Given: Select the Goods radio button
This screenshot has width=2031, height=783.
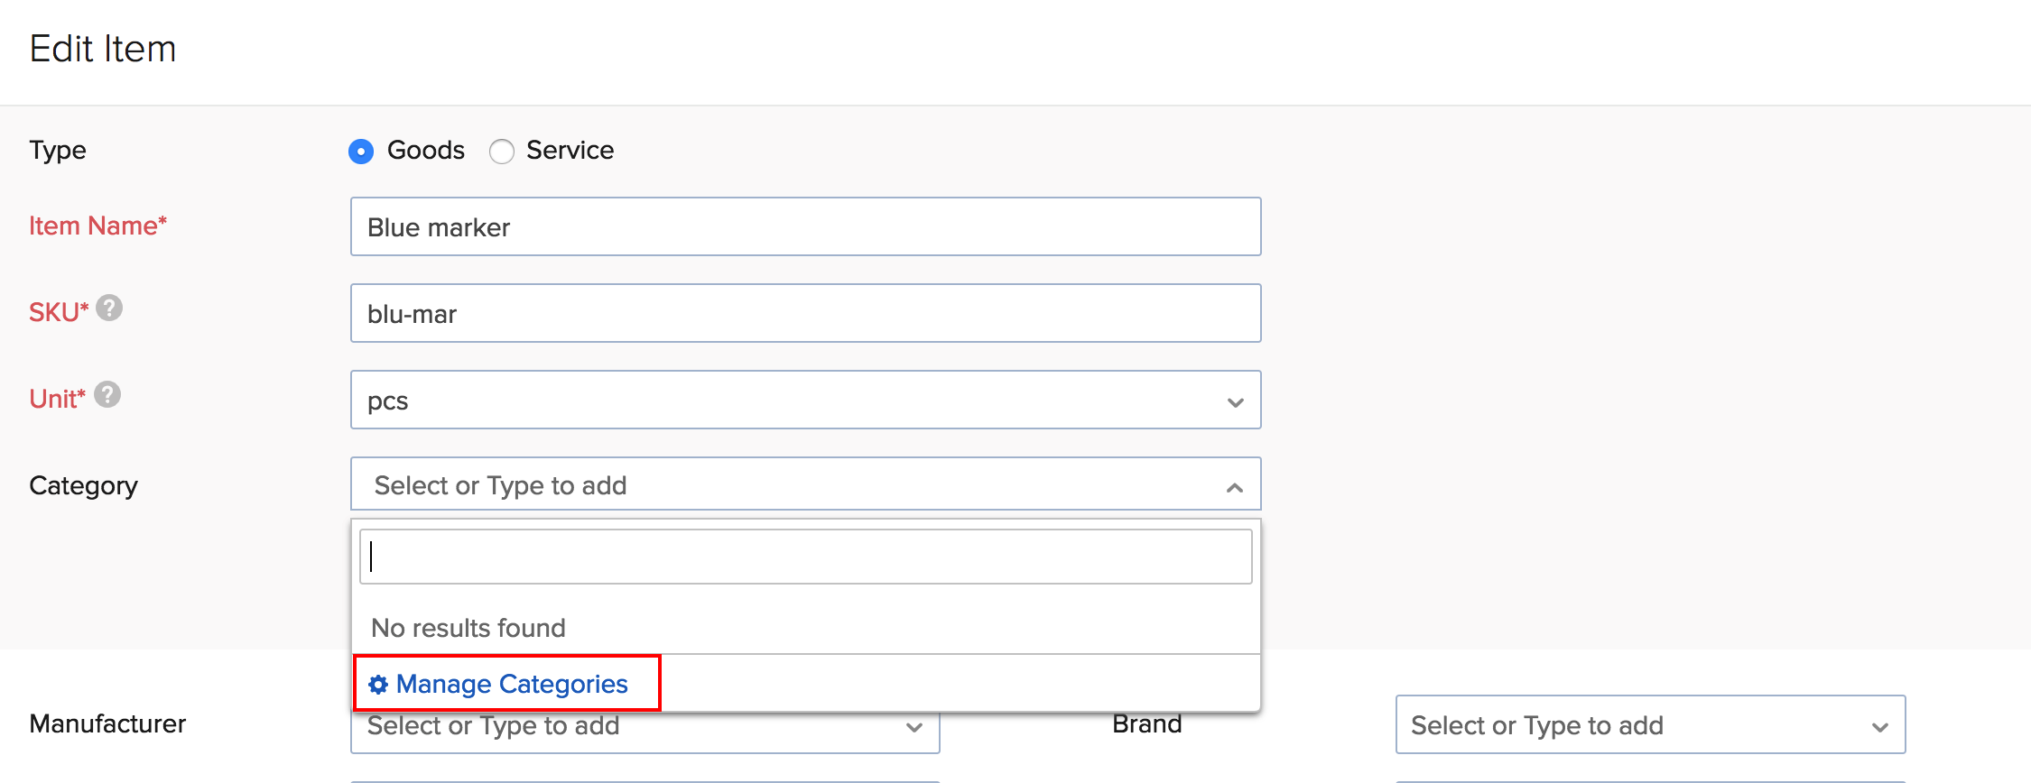Looking at the screenshot, I should 361,152.
